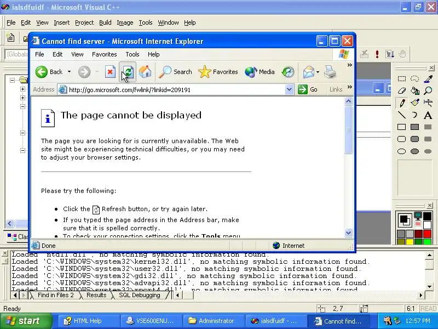Image resolution: width=438 pixels, height=329 pixels.
Task: Select the screen color monitor swatch
Action: (418, 215)
